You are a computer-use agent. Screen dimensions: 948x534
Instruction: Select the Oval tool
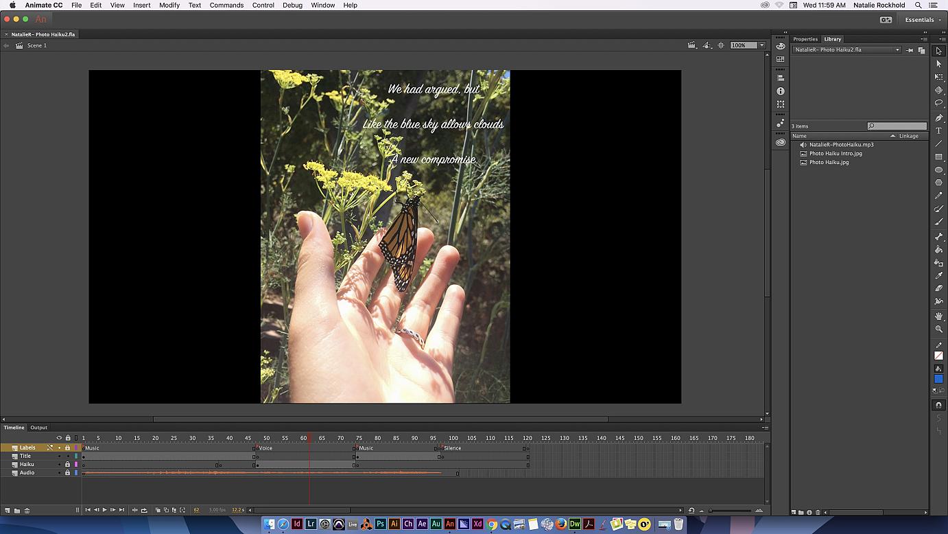pos(938,170)
